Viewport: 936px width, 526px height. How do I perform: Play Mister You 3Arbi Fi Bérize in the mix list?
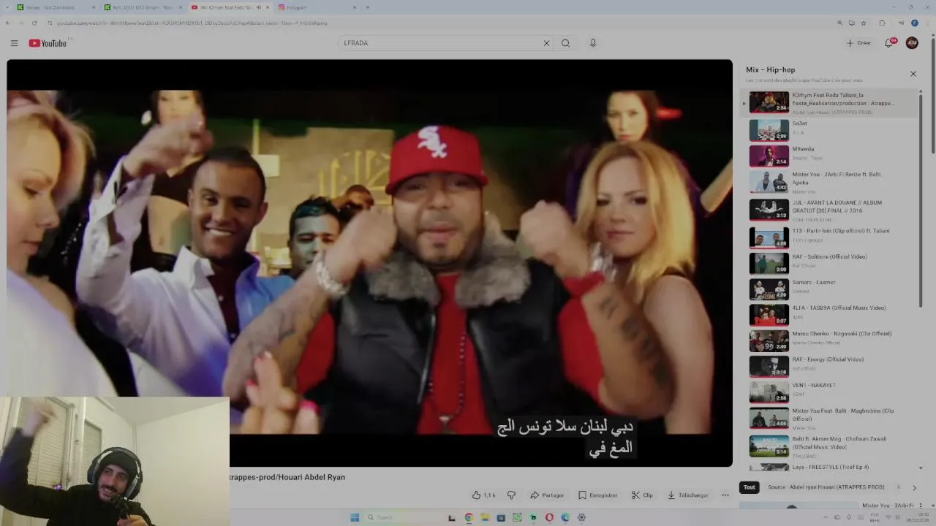(x=829, y=181)
